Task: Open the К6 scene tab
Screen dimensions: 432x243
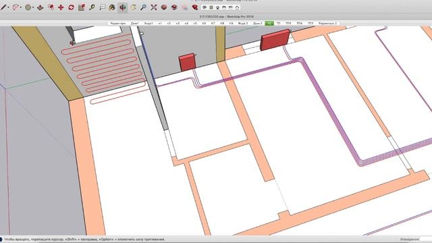Action: pos(204,24)
